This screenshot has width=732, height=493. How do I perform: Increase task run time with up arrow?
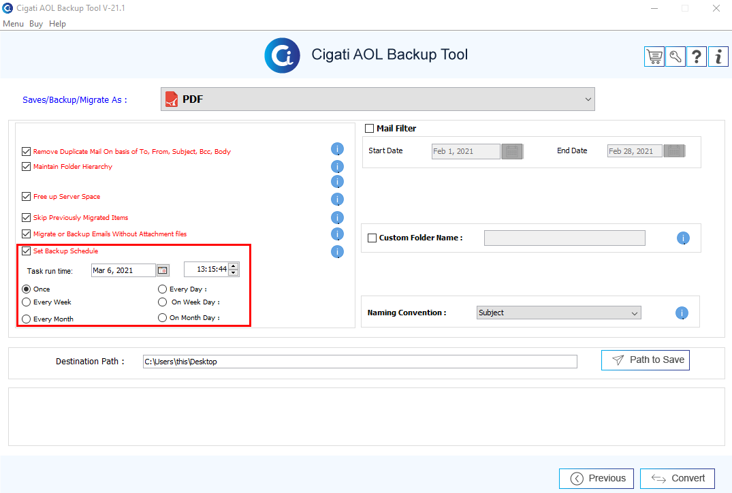(x=234, y=266)
